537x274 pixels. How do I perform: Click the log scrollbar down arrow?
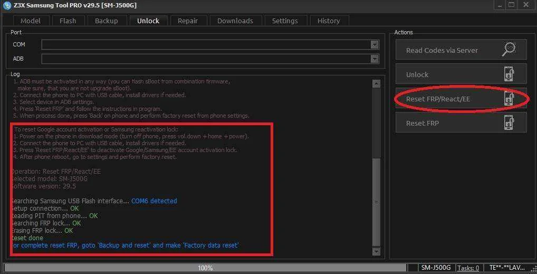(x=376, y=251)
